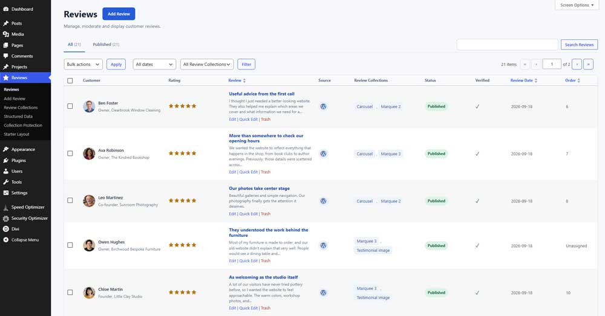Open the All dates dropdown
605x316 pixels.
tap(154, 65)
